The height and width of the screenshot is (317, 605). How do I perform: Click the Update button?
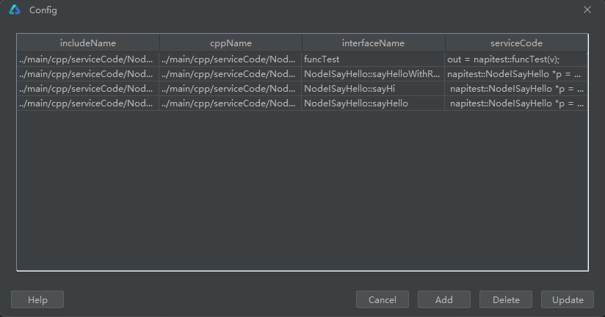pos(568,299)
